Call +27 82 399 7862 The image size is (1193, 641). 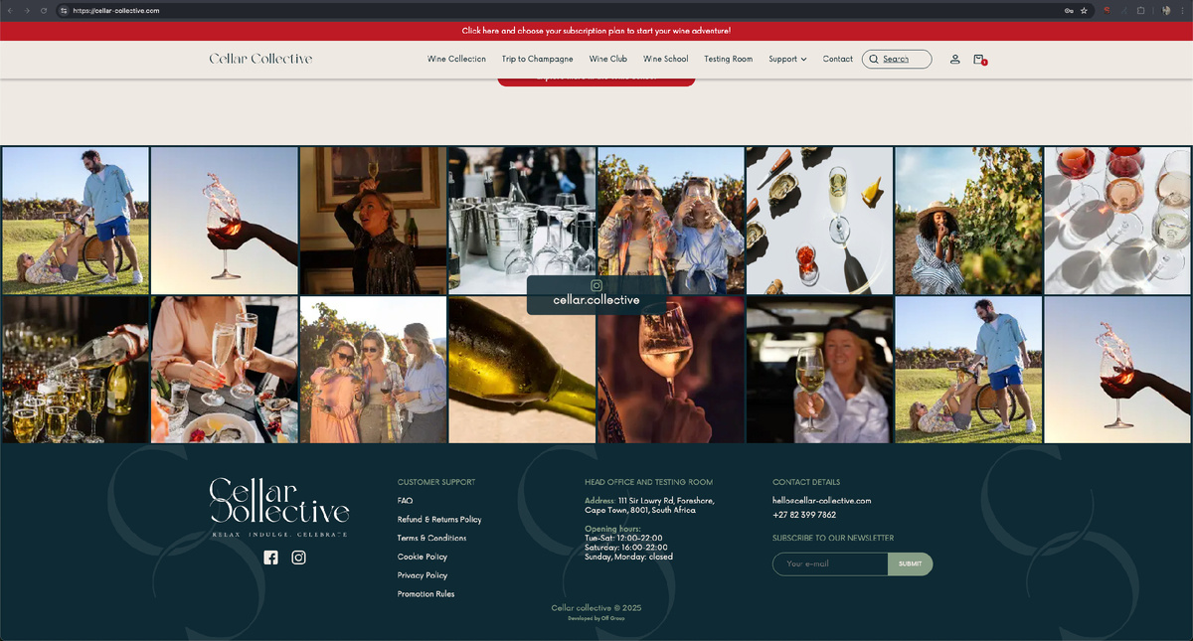point(804,515)
